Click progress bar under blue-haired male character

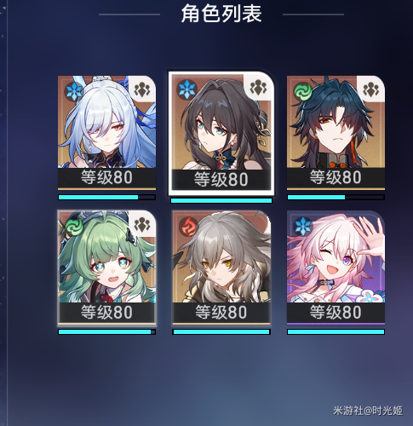pos(336,197)
